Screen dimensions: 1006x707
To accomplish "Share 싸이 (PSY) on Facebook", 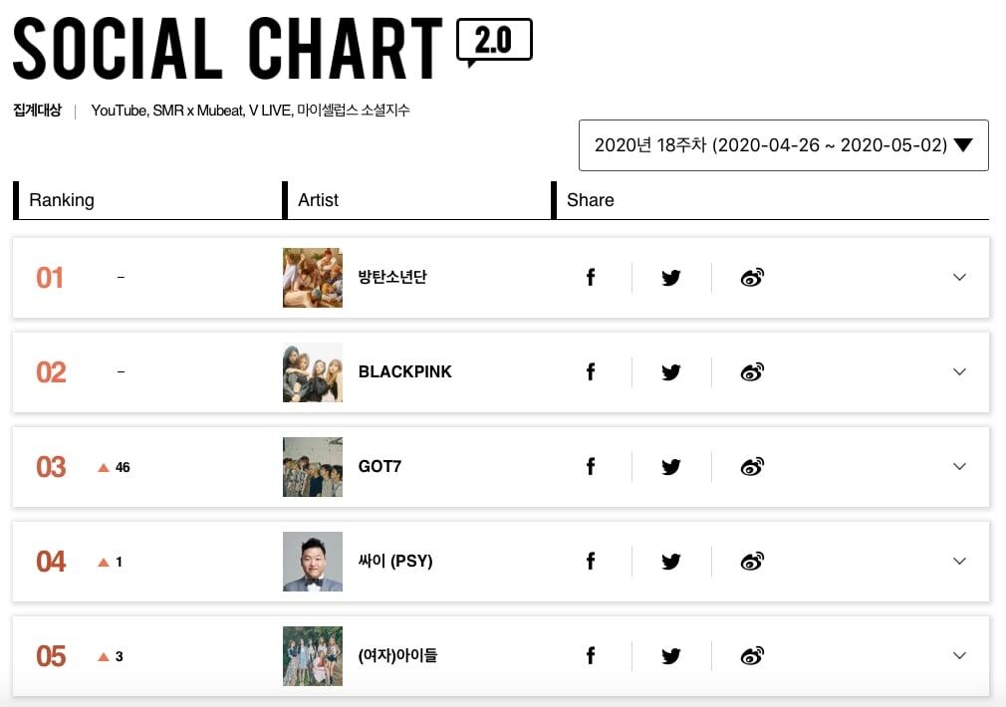I will point(591,562).
